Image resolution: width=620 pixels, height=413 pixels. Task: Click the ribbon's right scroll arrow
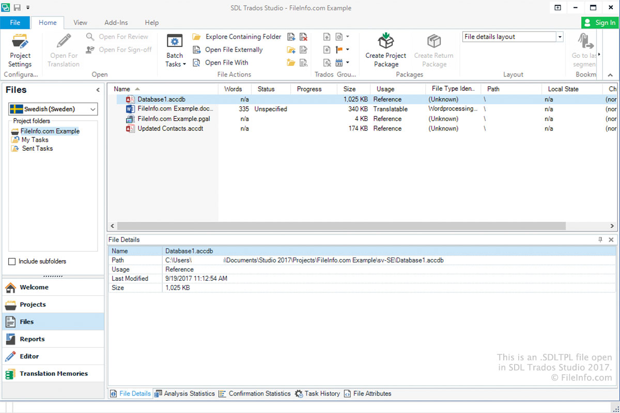(600, 54)
